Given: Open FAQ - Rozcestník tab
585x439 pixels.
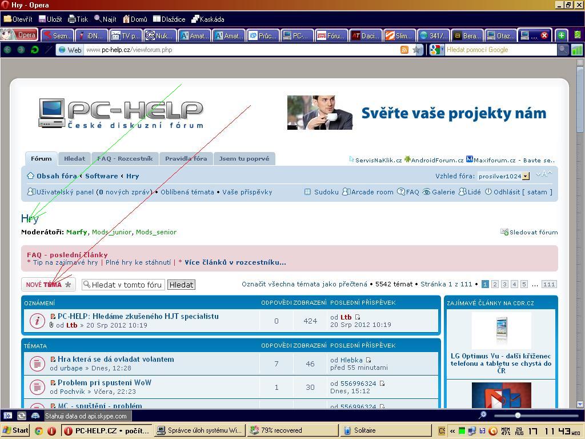Looking at the screenshot, I should (x=125, y=159).
